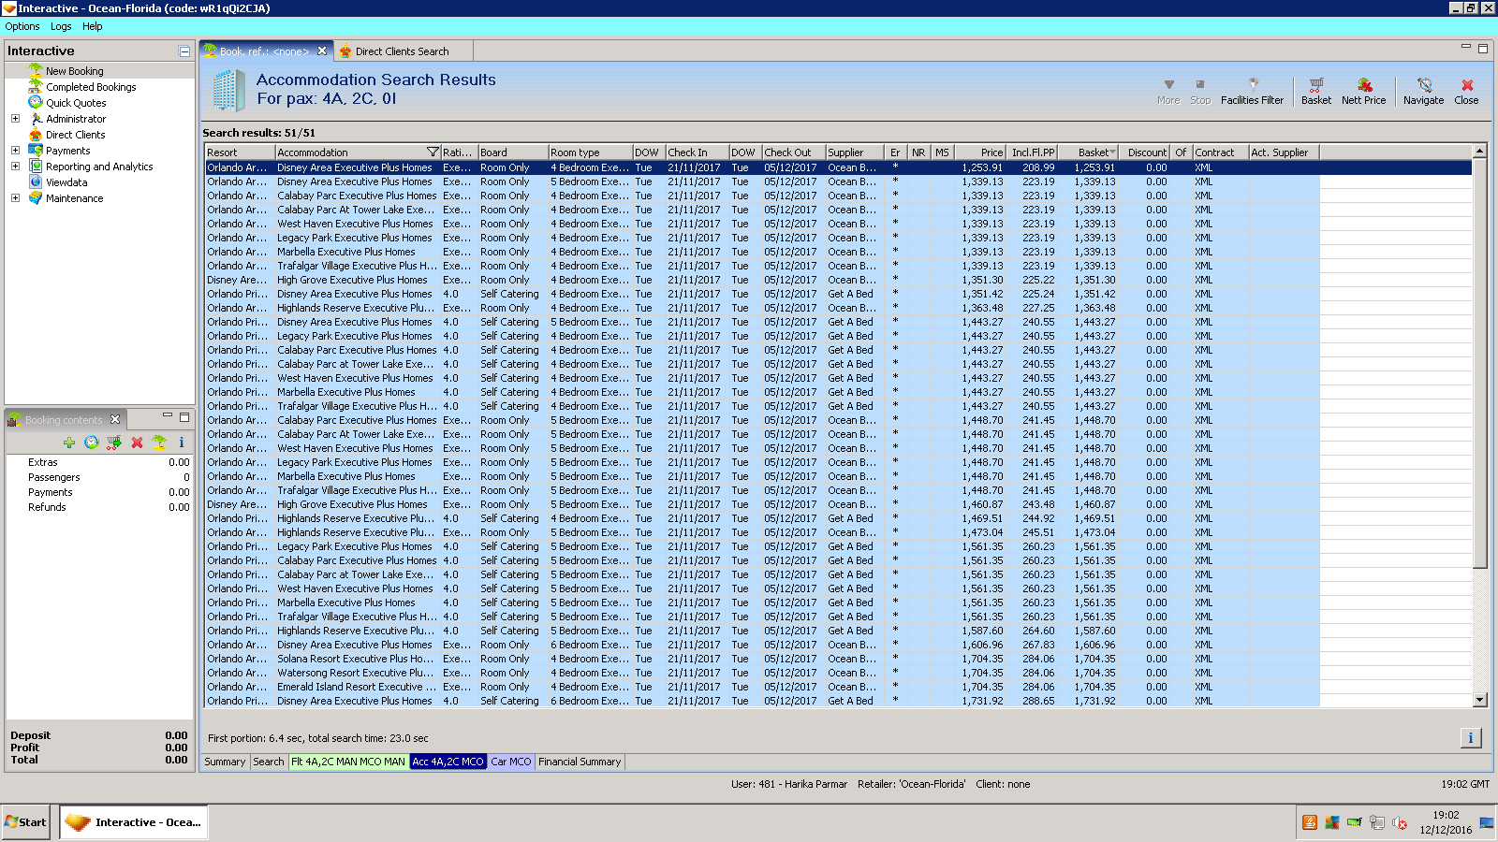The width and height of the screenshot is (1498, 842).
Task: Click the blue info button bottom right
Action: [1470, 738]
